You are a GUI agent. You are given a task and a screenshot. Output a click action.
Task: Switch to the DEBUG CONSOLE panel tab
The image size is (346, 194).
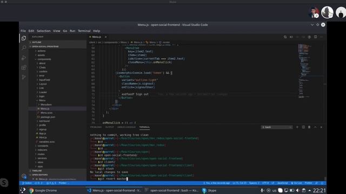pyautogui.click(x=127, y=127)
